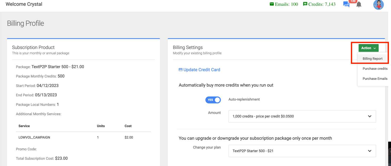Image resolution: width=391 pixels, height=166 pixels.
Task: Click the $2.00 cost cell
Action: (x=129, y=137)
